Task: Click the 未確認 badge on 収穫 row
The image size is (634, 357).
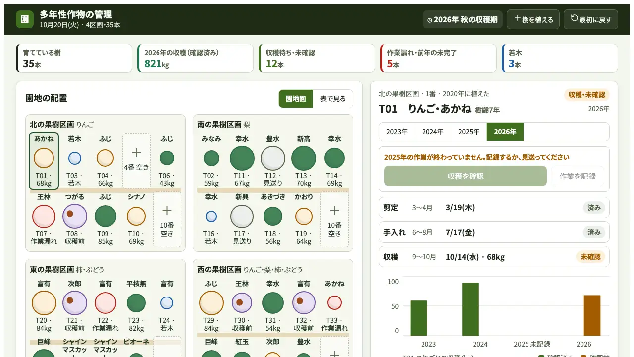Action: (x=590, y=257)
